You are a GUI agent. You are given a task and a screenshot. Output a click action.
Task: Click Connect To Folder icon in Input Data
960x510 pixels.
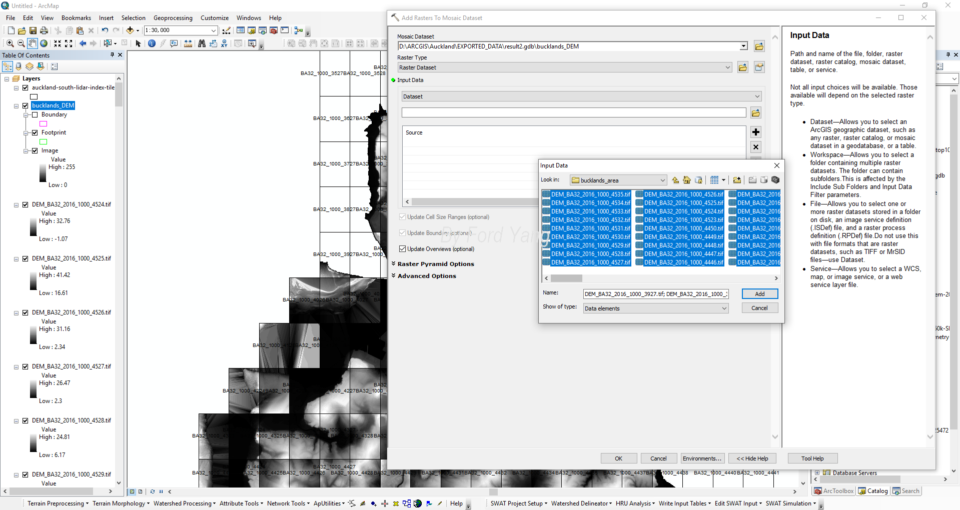737,180
